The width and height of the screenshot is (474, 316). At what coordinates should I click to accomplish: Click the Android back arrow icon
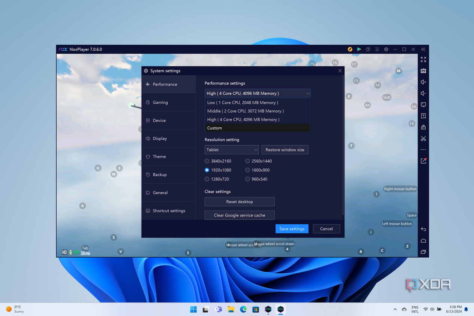tap(423, 229)
